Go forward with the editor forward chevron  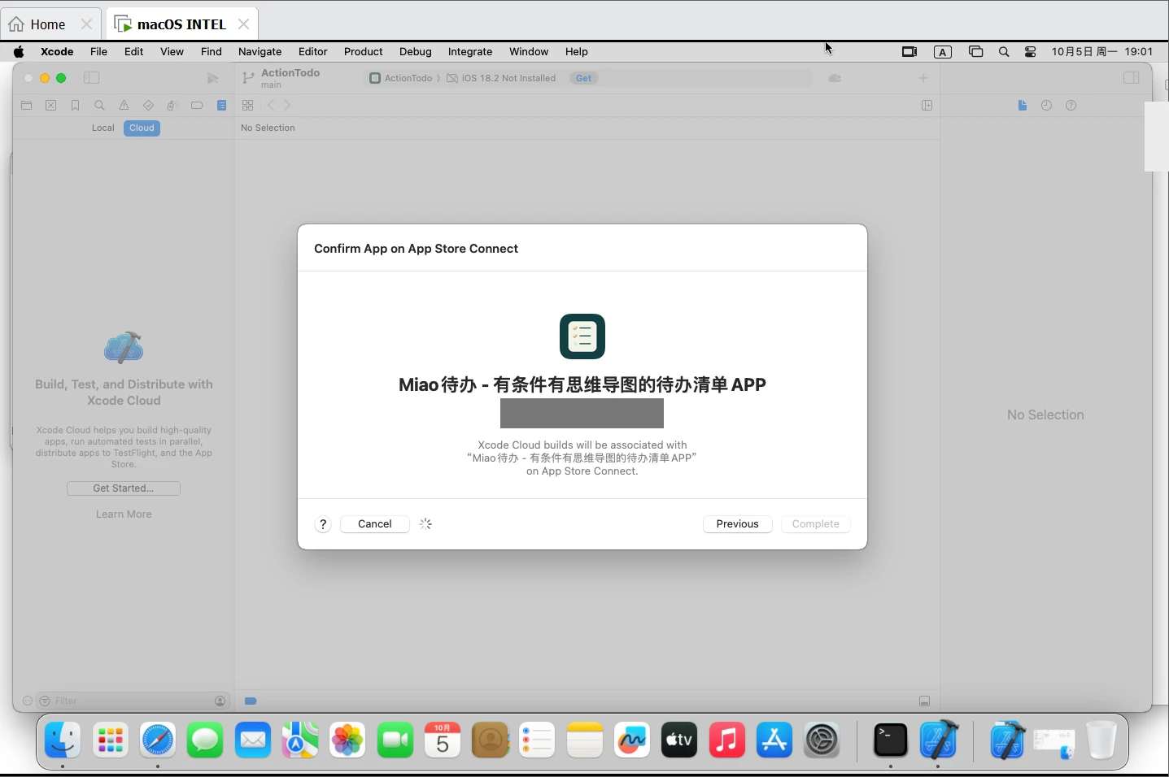click(287, 106)
